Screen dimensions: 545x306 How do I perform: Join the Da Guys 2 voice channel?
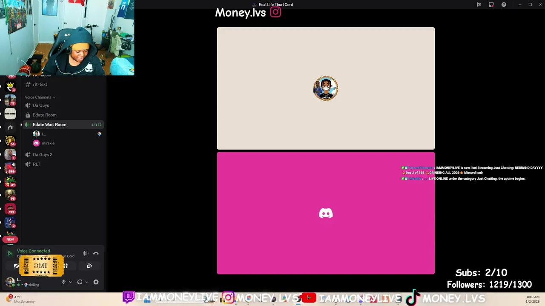click(x=63, y=155)
